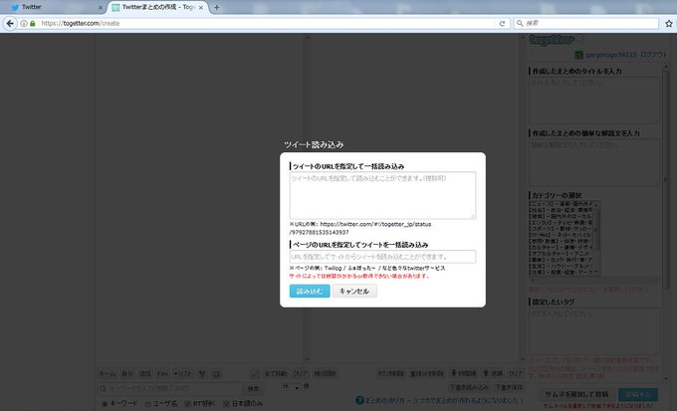Bookmark this page with the star icon
Viewport: 677px width, 411px height.
click(x=669, y=23)
